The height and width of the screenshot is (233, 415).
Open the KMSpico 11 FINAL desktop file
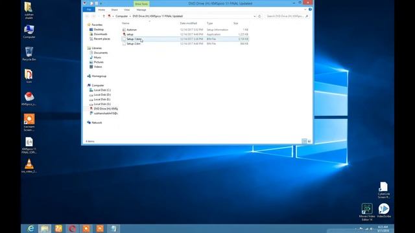29,145
